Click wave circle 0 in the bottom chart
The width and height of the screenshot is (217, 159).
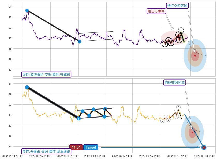coord(162,121)
